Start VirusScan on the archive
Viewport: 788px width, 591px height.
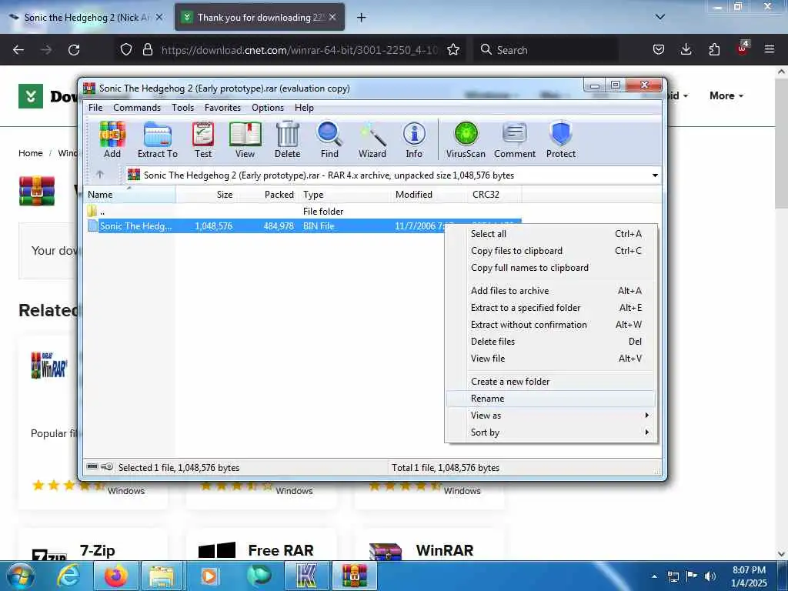466,140
